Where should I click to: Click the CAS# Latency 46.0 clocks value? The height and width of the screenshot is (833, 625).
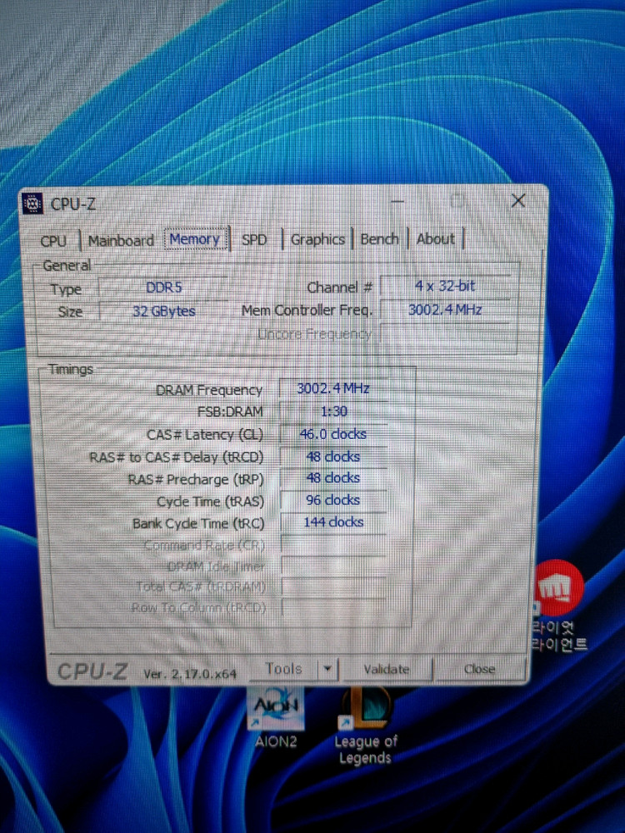(333, 434)
